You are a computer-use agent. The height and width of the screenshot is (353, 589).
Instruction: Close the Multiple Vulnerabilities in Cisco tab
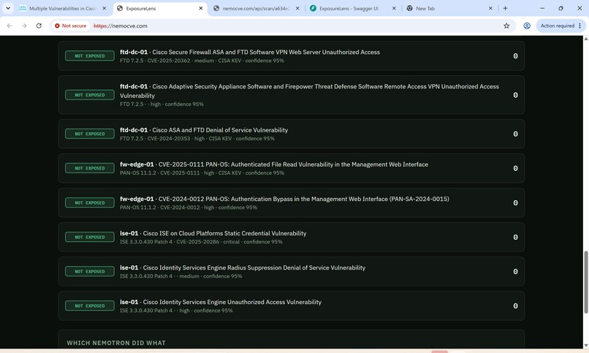point(104,8)
